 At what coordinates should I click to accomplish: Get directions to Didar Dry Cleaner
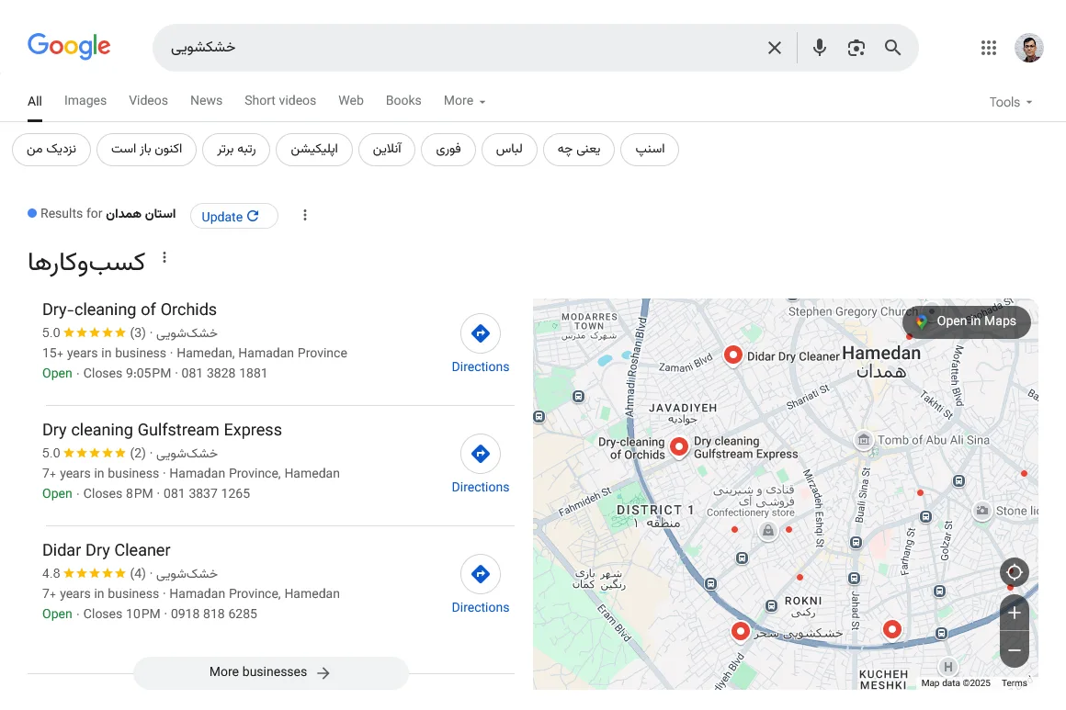click(480, 584)
